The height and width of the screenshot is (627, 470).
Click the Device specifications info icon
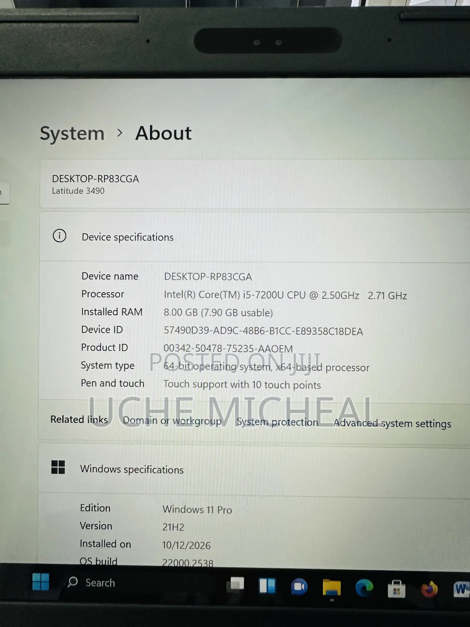[59, 236]
